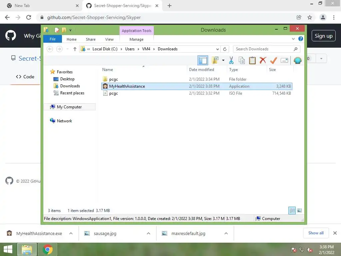Click the Paste clipboard icon in Explorer toolbar
The height and width of the screenshot is (256, 341).
pyautogui.click(x=252, y=61)
